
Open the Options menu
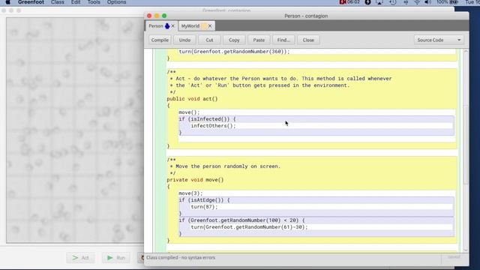tap(116, 2)
